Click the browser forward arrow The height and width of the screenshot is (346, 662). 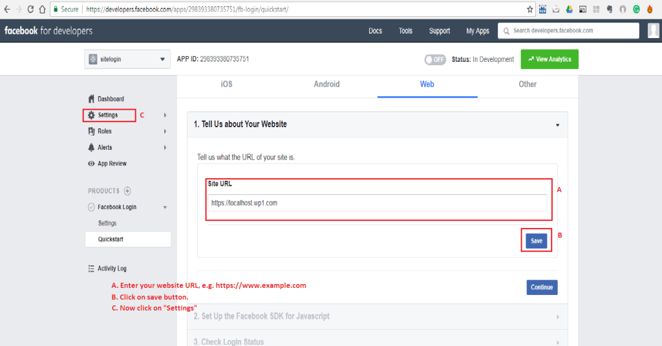[19, 9]
